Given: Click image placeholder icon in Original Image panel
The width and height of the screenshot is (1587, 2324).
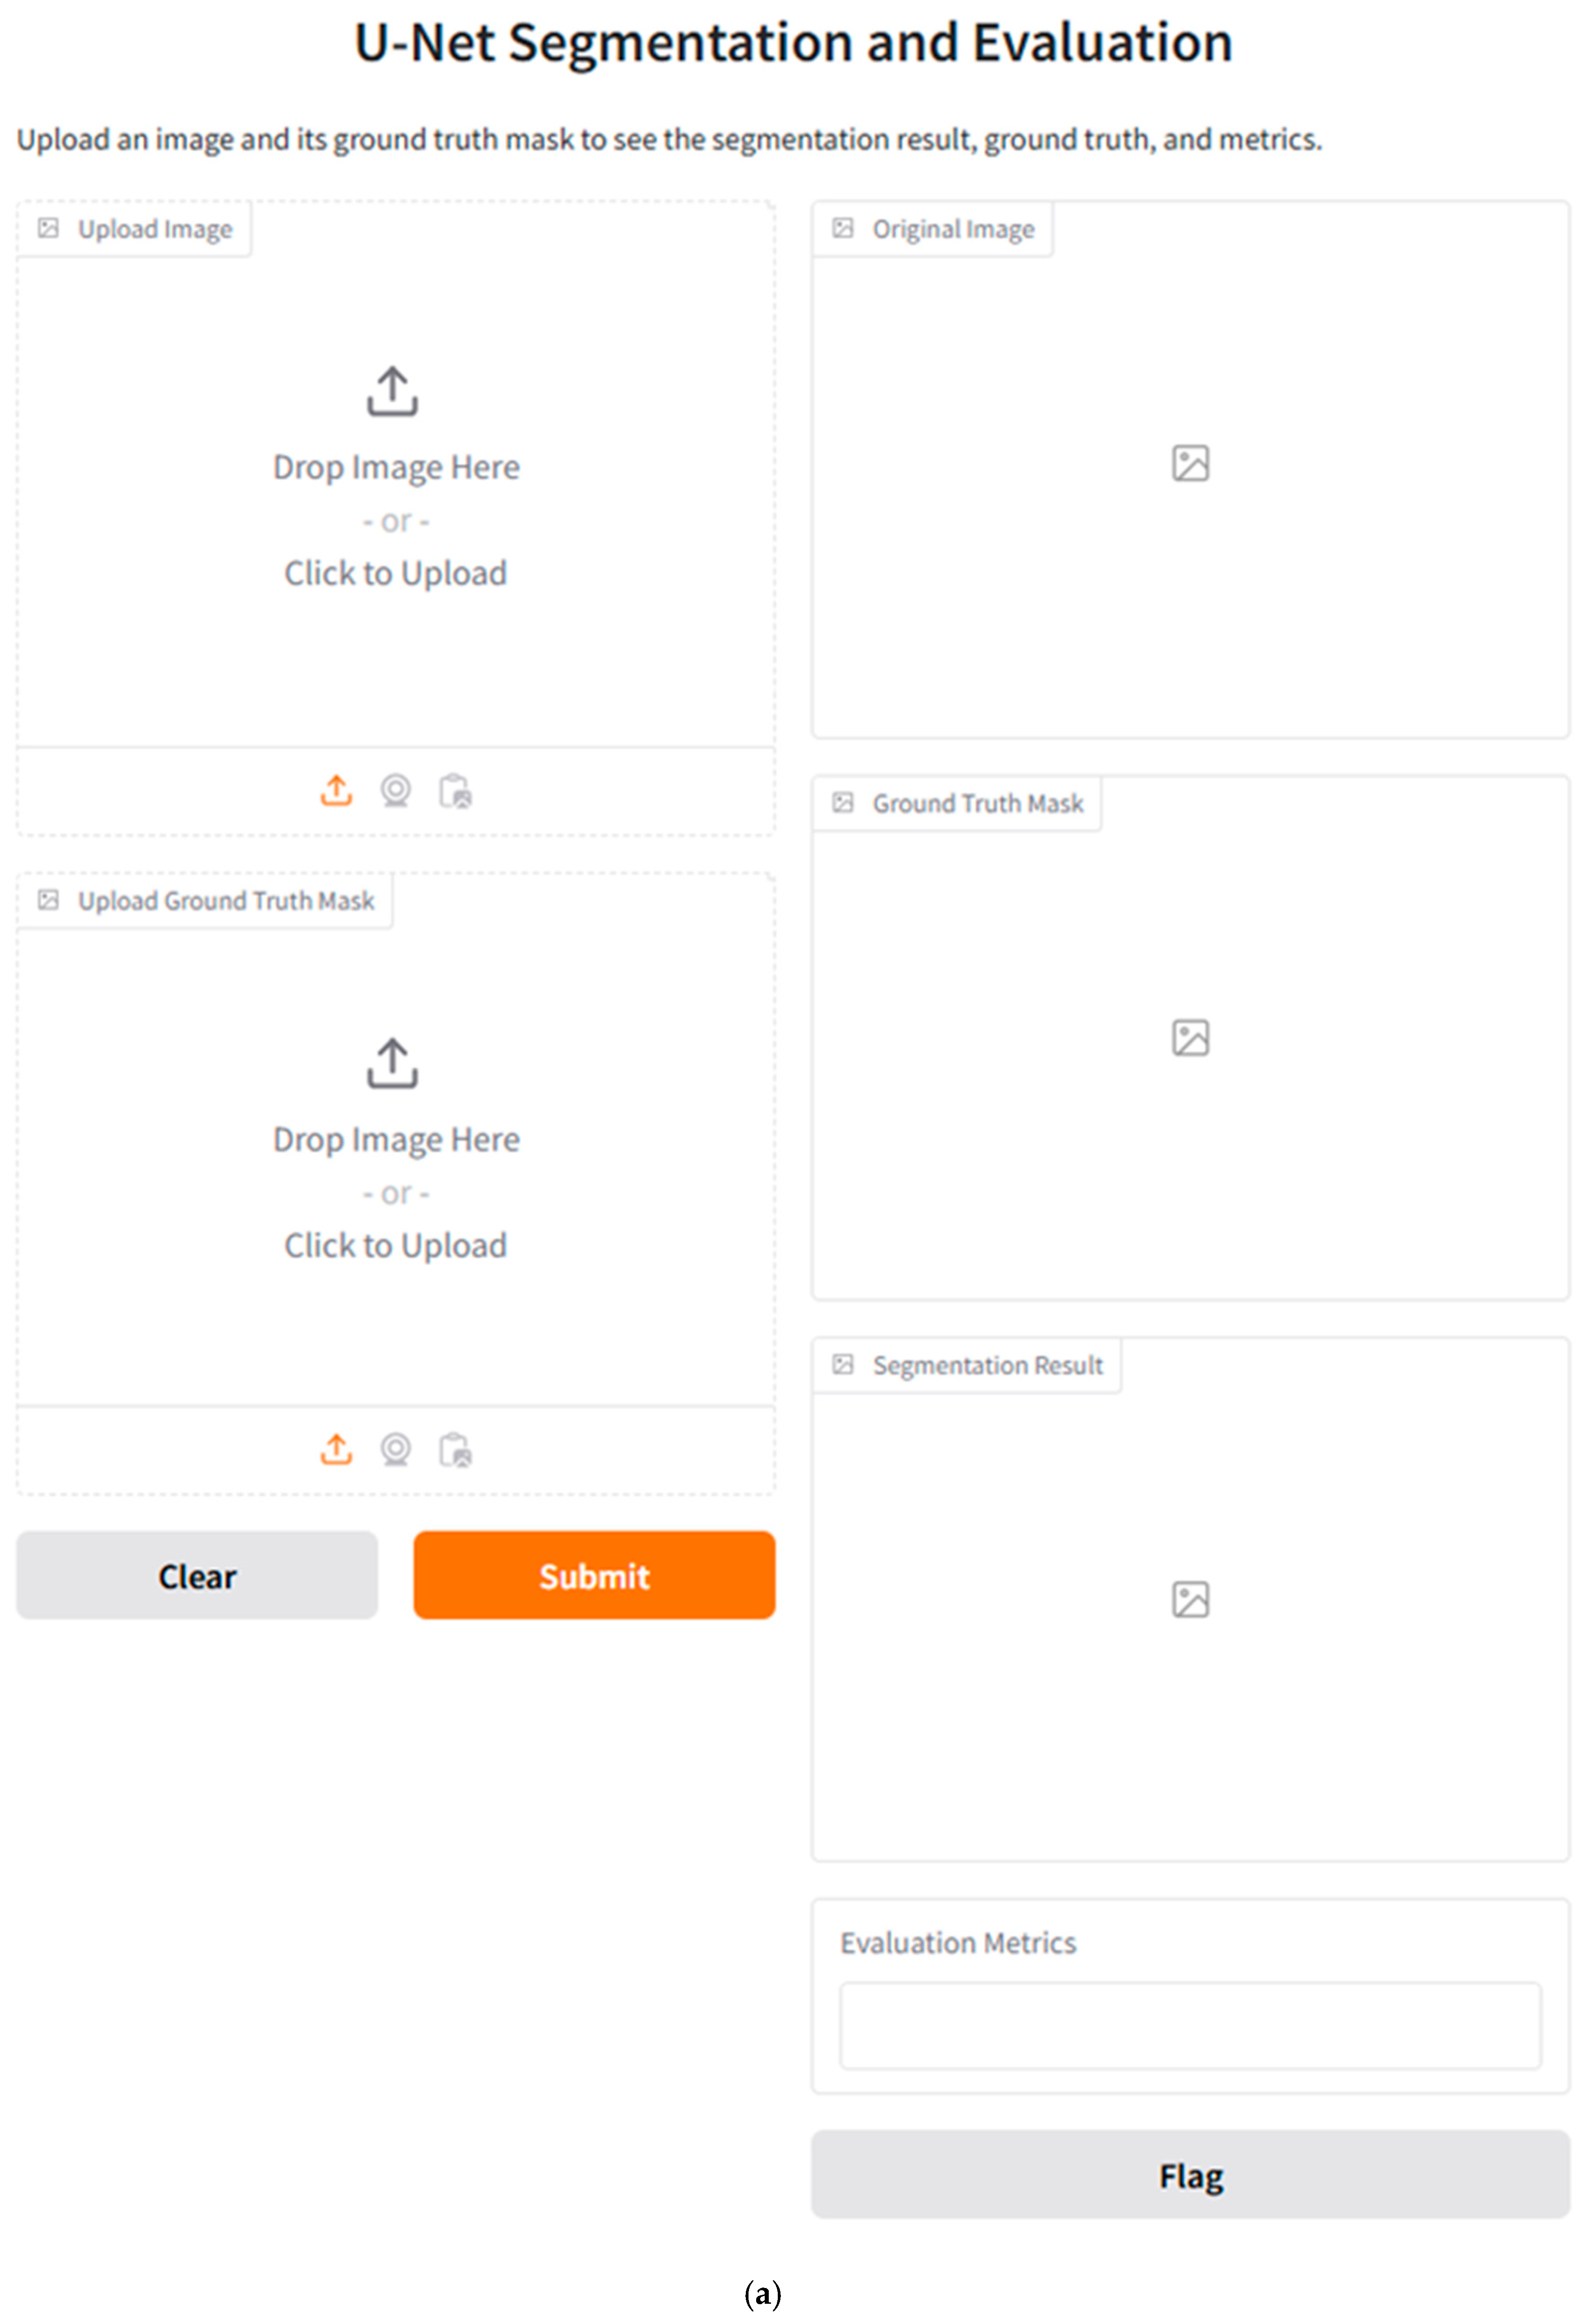Looking at the screenshot, I should tap(1190, 463).
